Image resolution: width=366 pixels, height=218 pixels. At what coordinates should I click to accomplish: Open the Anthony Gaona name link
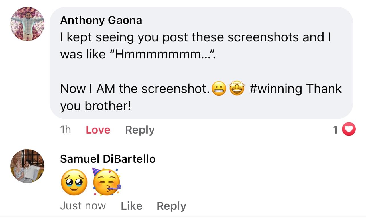101,21
